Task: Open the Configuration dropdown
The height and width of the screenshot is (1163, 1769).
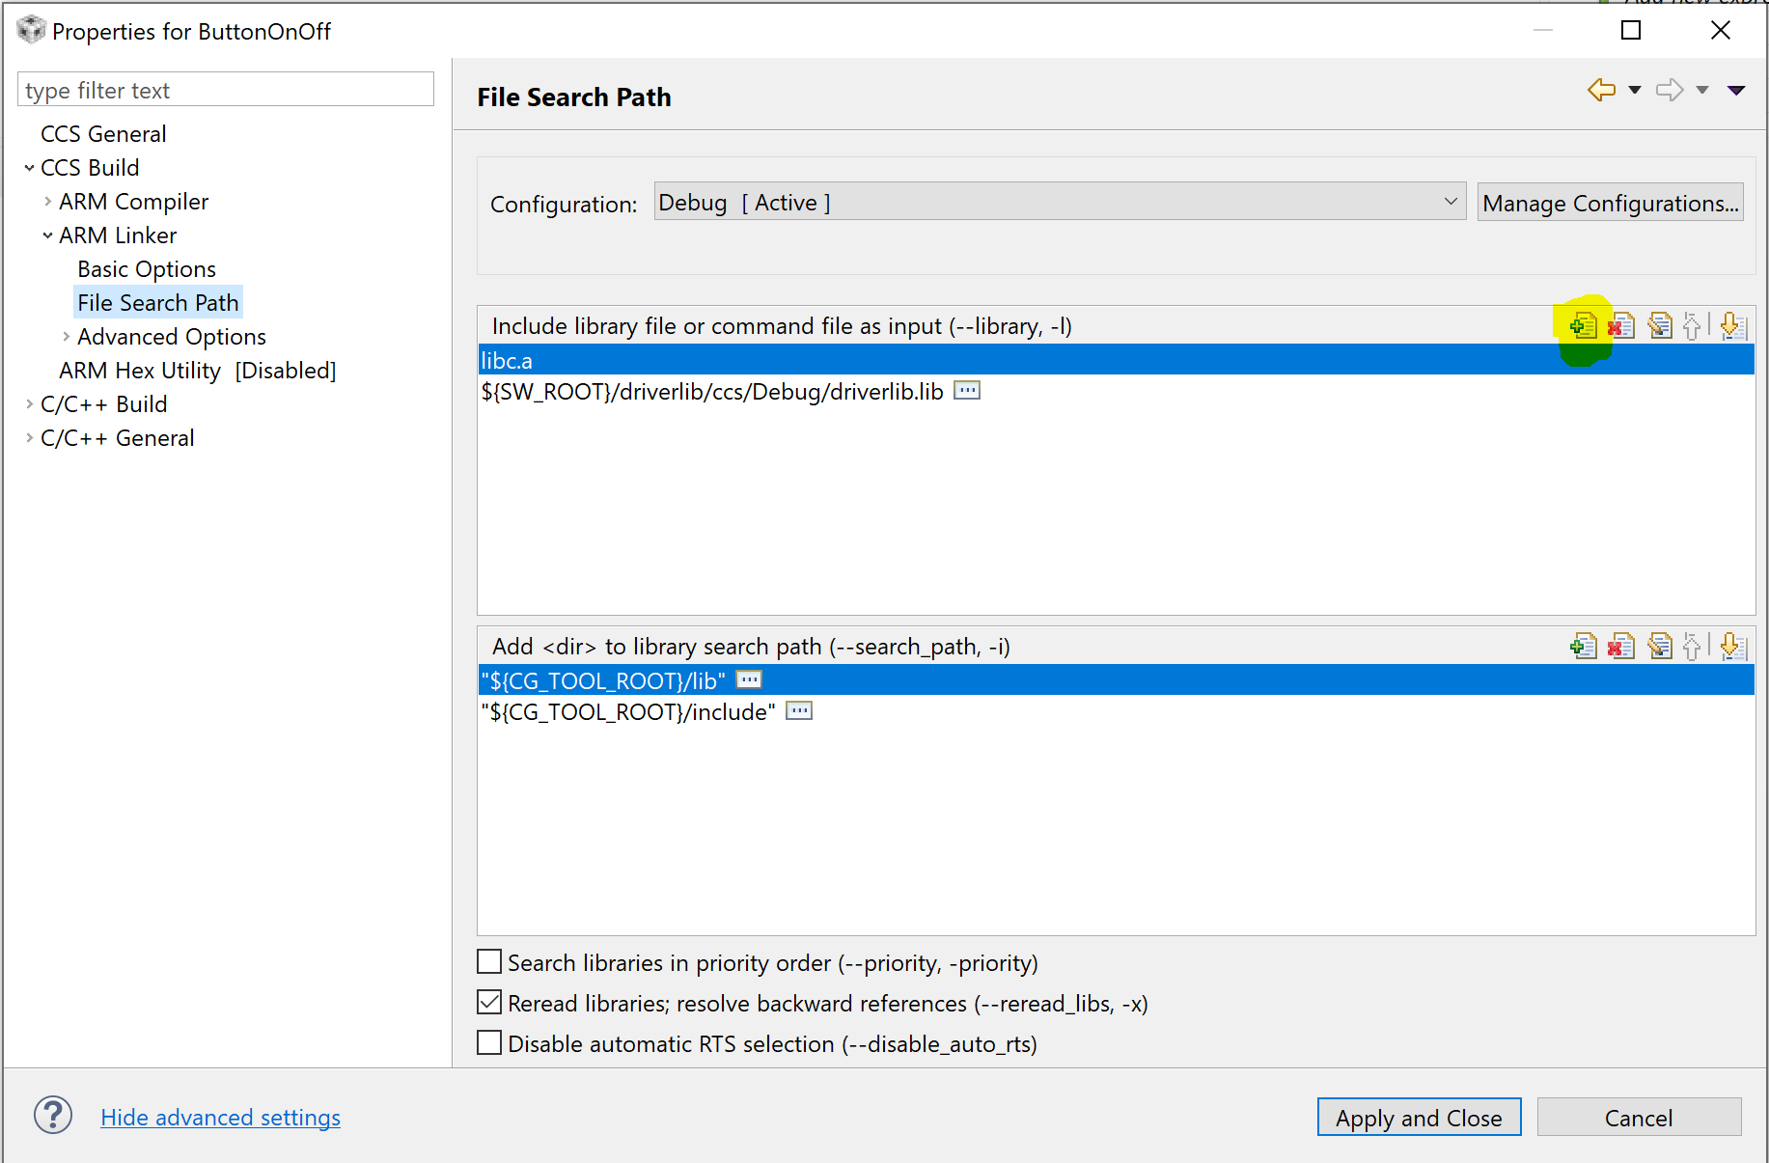Action: (x=1060, y=202)
